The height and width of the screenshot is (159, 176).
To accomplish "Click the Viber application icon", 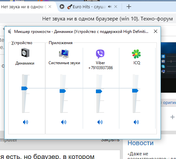I will point(100,54).
